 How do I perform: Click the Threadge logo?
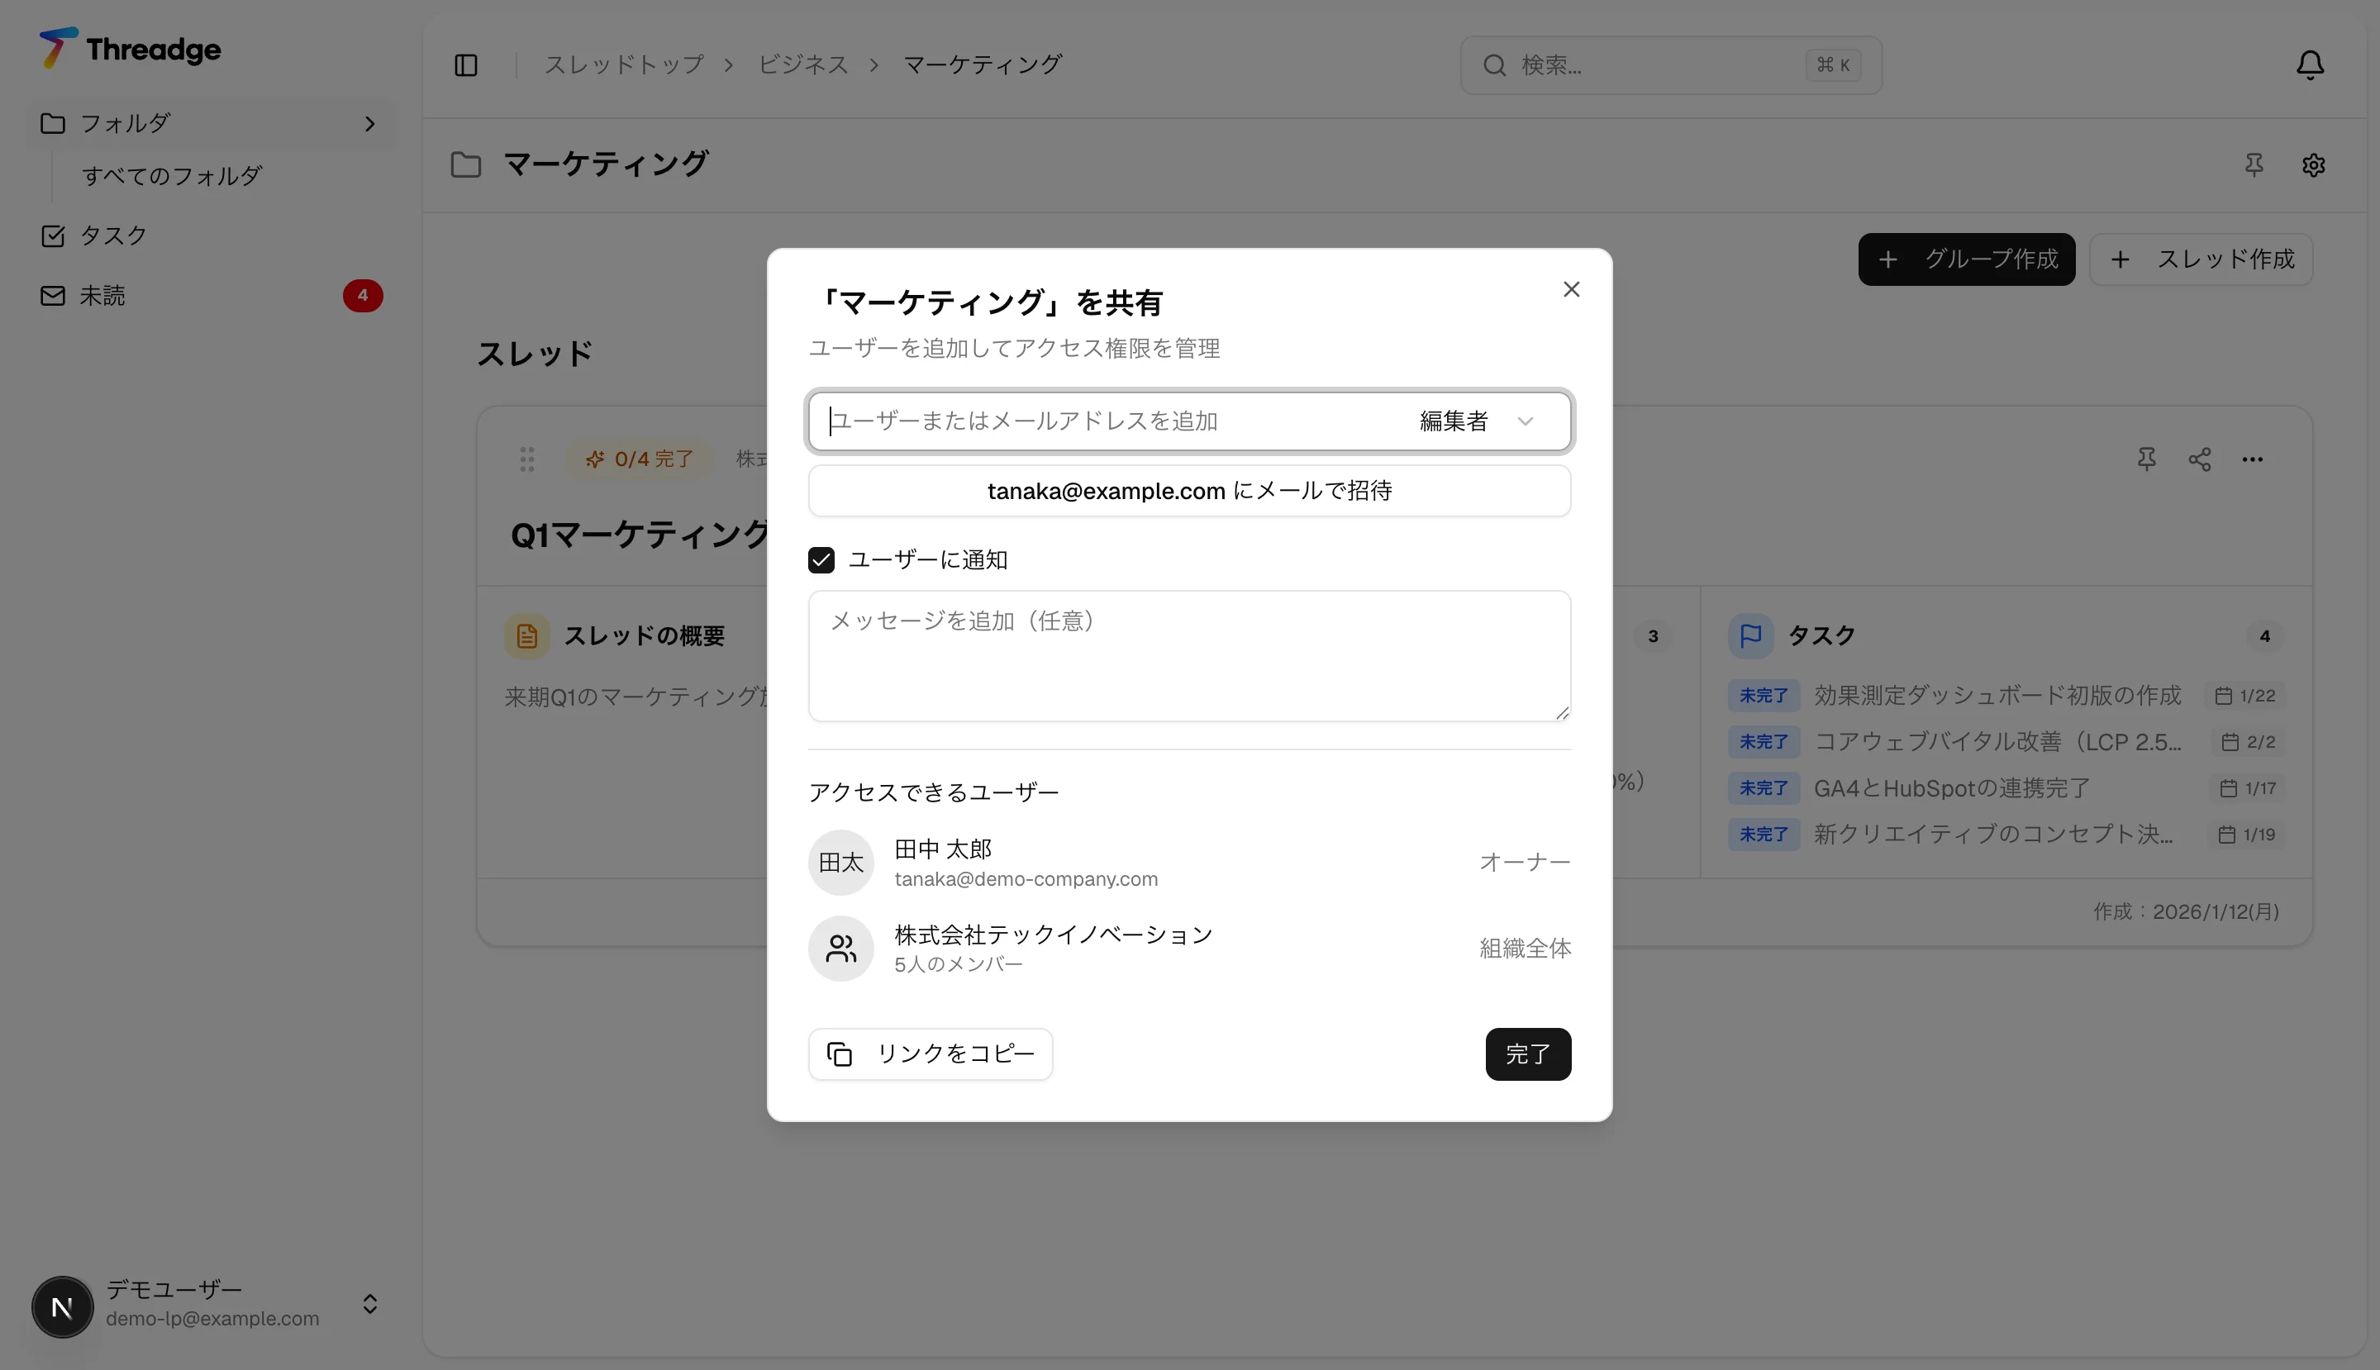point(130,49)
